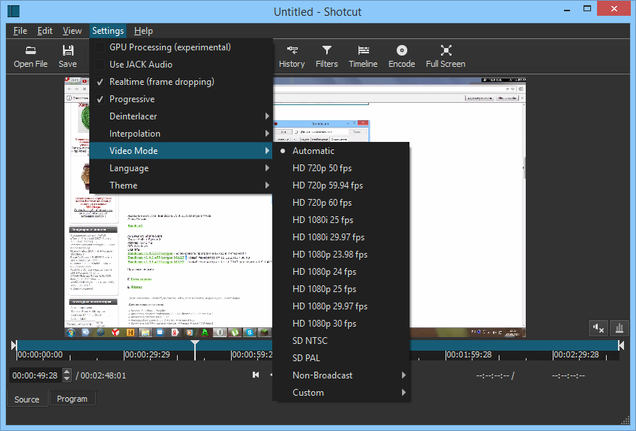The image size is (636, 431).
Task: Switch to Full Screen mode
Action: [x=445, y=56]
